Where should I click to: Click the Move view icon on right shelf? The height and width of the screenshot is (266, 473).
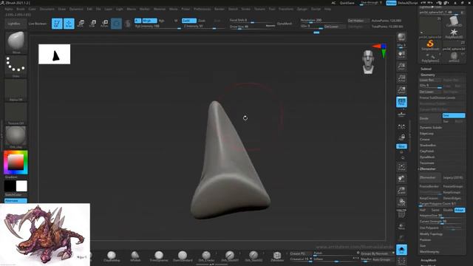[401, 179]
